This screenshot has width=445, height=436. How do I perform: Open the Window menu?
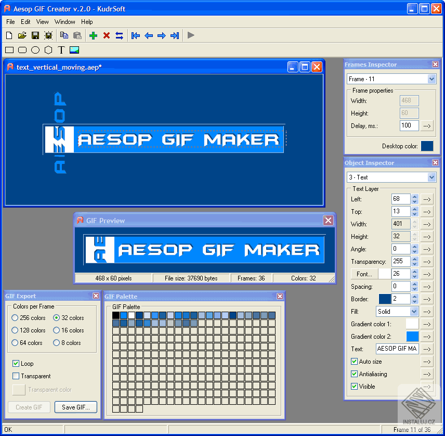(64, 22)
